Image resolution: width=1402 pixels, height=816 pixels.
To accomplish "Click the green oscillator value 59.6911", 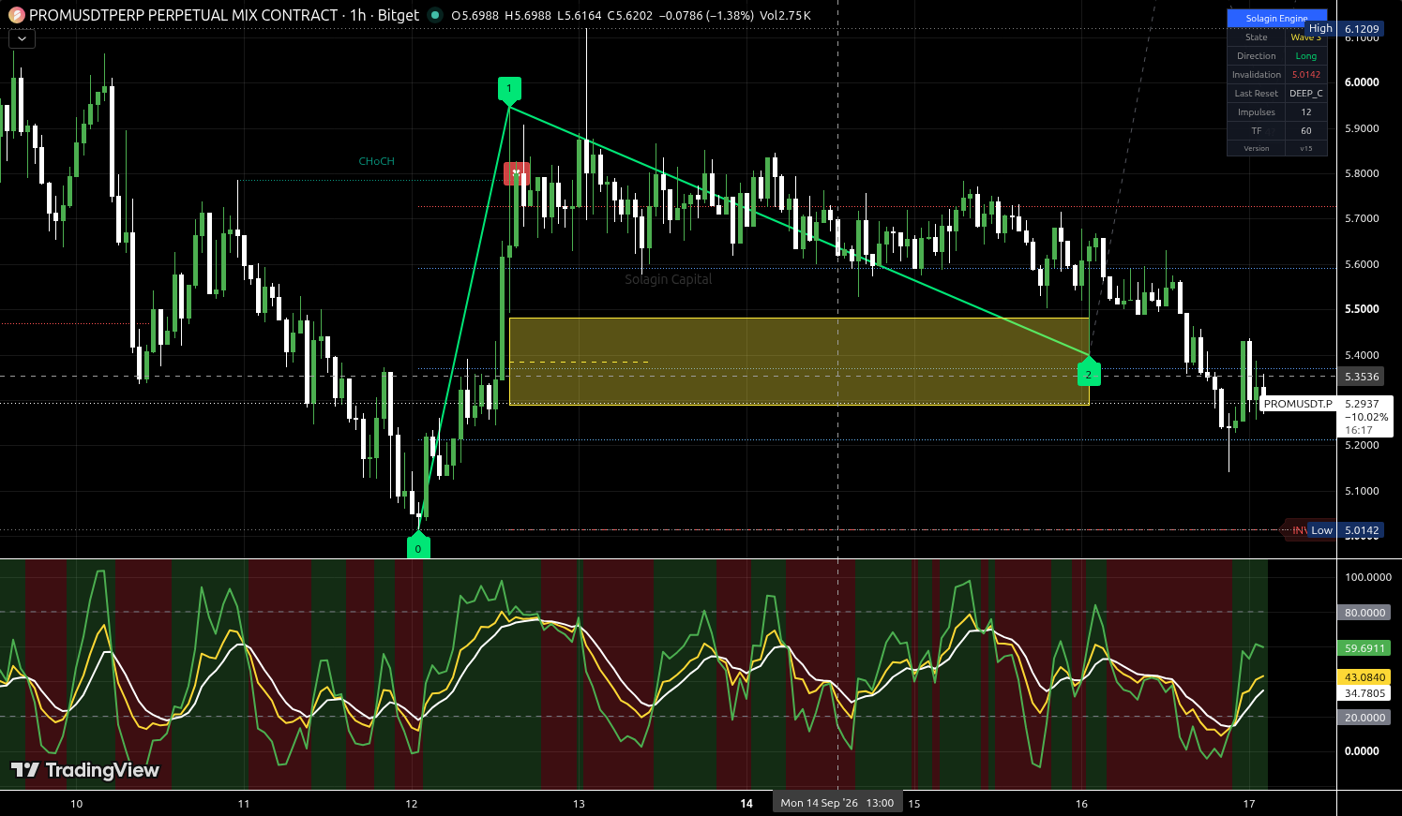I will pos(1364,648).
